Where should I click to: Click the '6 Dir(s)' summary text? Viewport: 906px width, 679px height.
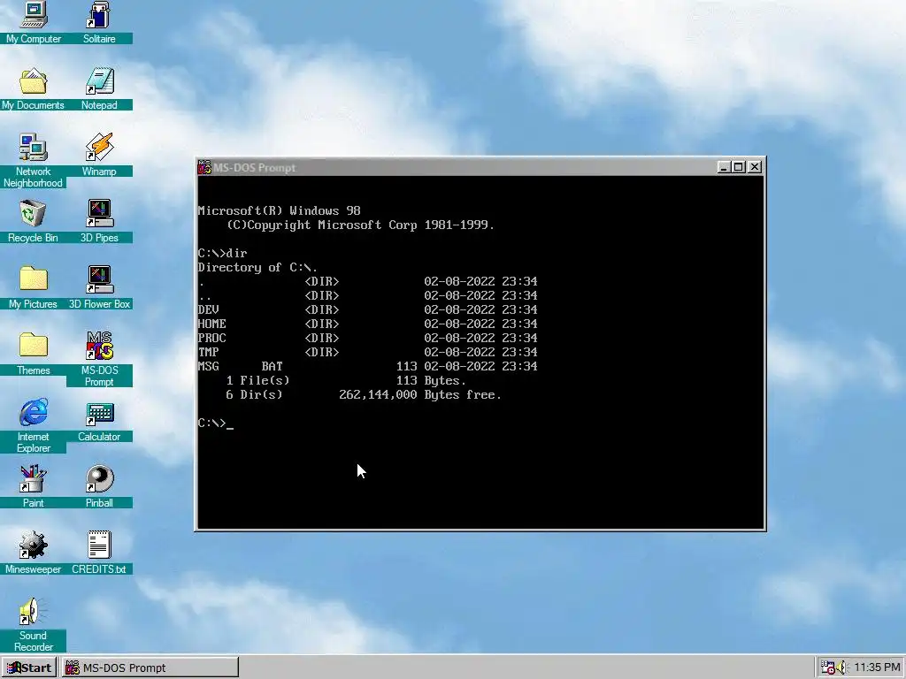tap(254, 395)
